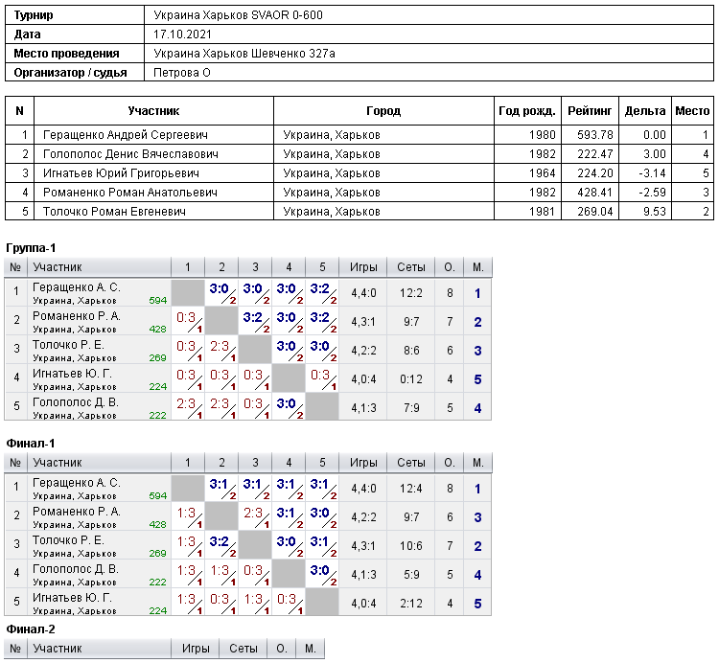Select participant 'Толочко Роман Евгеневич'

coord(114,212)
